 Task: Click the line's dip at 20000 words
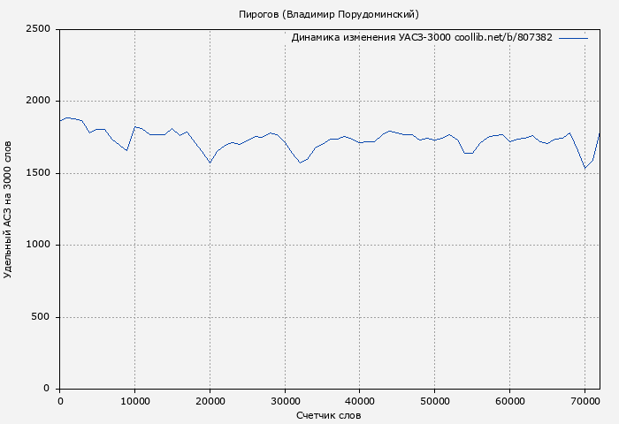tap(210, 163)
